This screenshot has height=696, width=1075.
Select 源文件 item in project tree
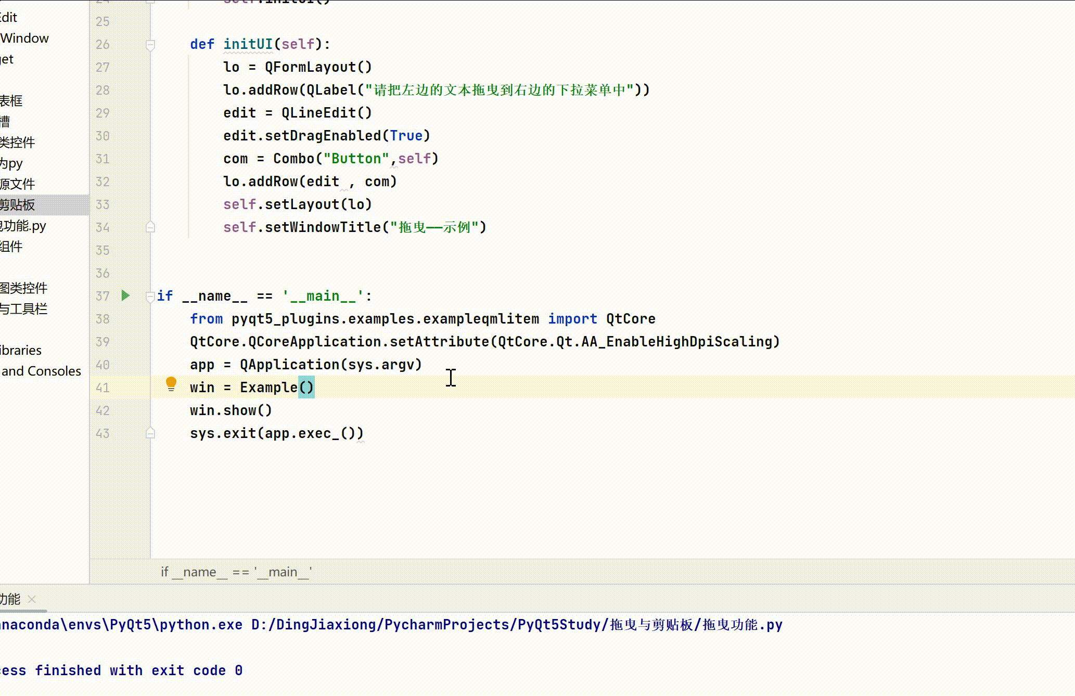pos(18,184)
